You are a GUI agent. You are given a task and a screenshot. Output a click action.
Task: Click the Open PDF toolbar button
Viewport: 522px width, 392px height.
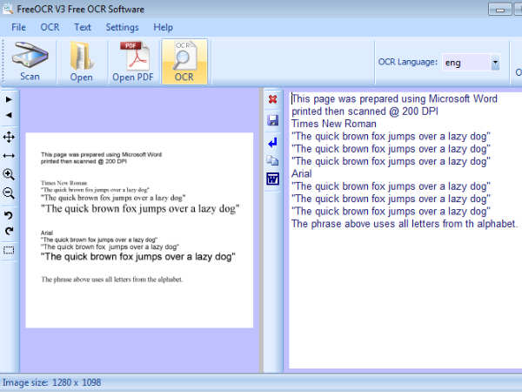point(132,61)
